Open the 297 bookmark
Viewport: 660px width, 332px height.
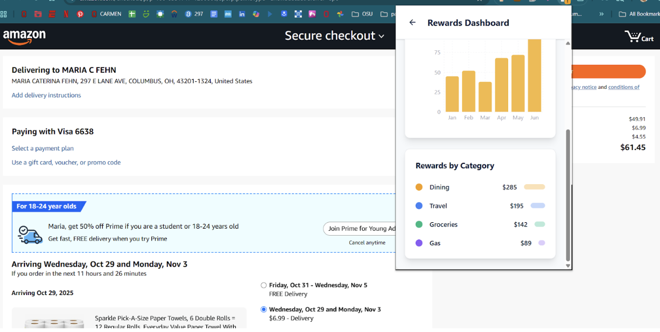pyautogui.click(x=194, y=14)
